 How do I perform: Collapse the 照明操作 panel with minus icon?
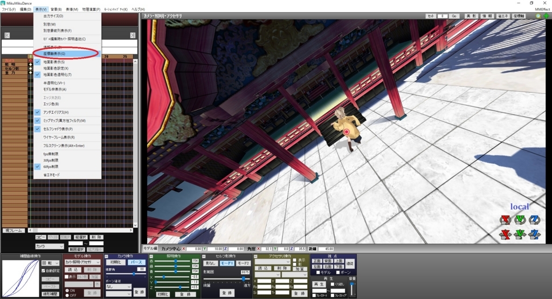click(151, 256)
